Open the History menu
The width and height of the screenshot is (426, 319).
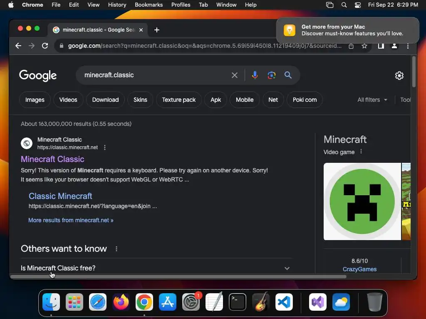click(117, 5)
